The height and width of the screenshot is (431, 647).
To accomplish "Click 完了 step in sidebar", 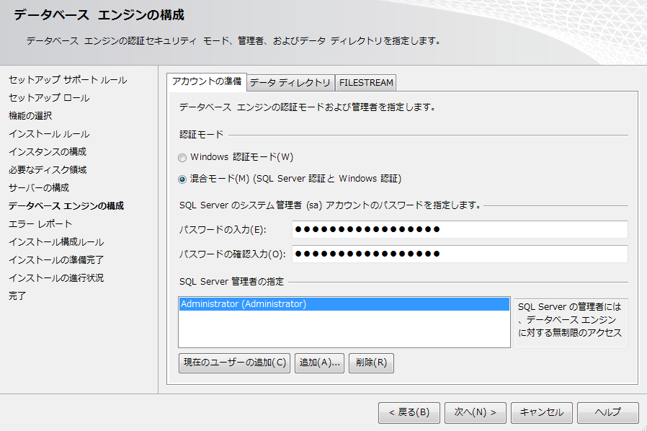I will [17, 296].
